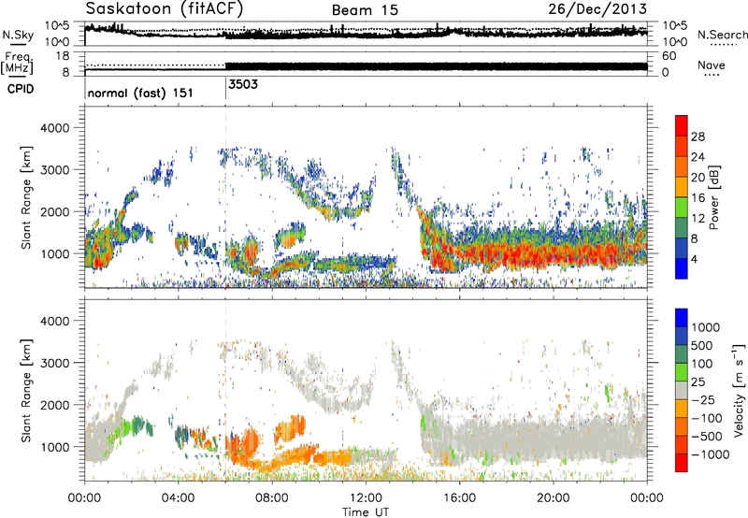Click the "04:00" time tick label
This screenshot has height=518, width=748.
coord(178,498)
